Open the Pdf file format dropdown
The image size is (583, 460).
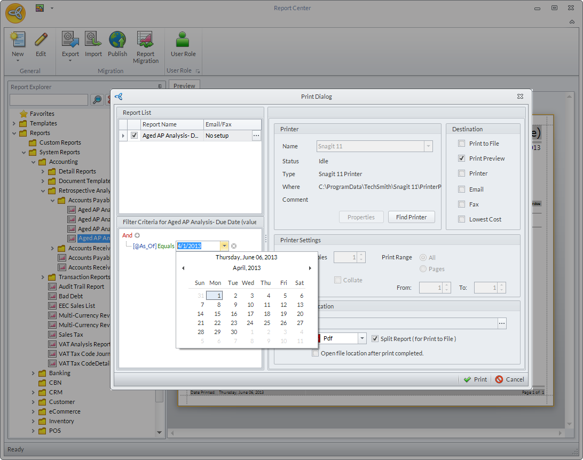click(362, 338)
